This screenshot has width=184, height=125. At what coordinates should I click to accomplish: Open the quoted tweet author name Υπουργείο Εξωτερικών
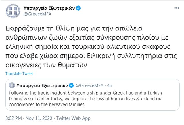coord(42,85)
